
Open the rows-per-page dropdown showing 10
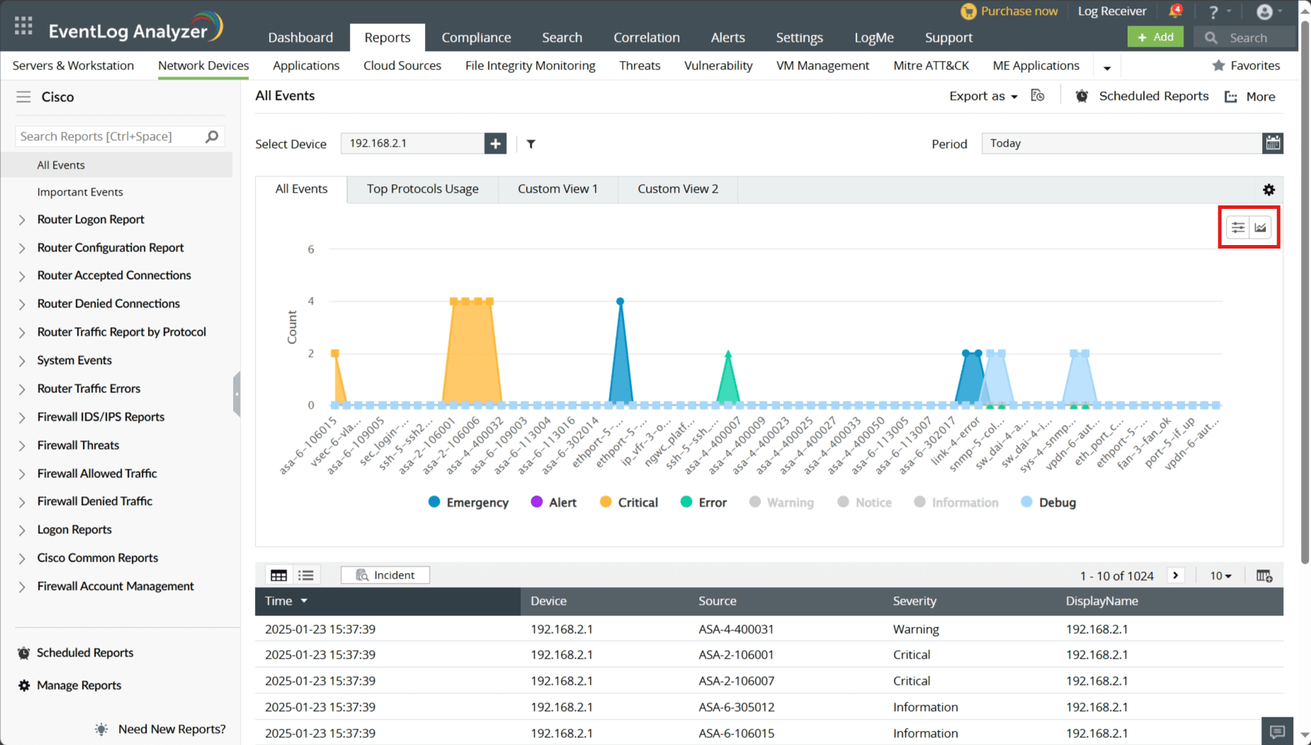tap(1220, 576)
